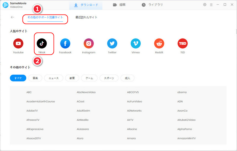
Task: Select その他のサポート対象サイト tab
Action: tap(45, 17)
